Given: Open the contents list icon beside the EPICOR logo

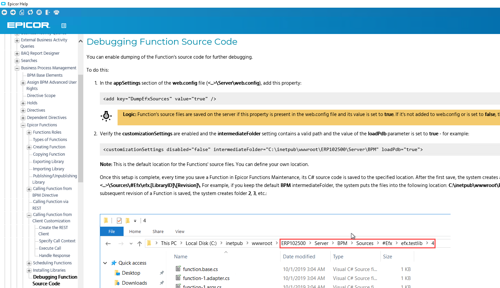Looking at the screenshot, I should click(x=63, y=25).
